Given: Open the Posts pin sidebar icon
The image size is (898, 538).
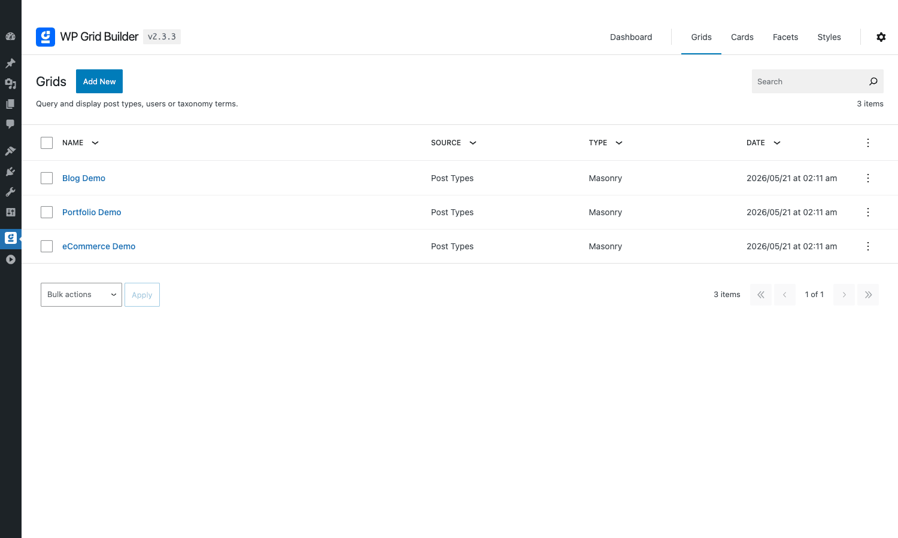Looking at the screenshot, I should coord(10,63).
